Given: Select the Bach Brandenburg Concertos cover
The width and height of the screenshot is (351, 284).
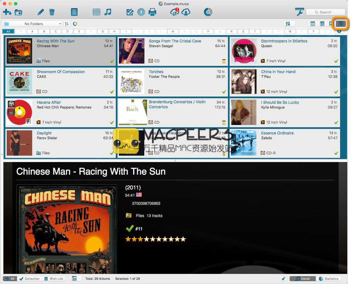Looking at the screenshot, I should click(x=133, y=112).
